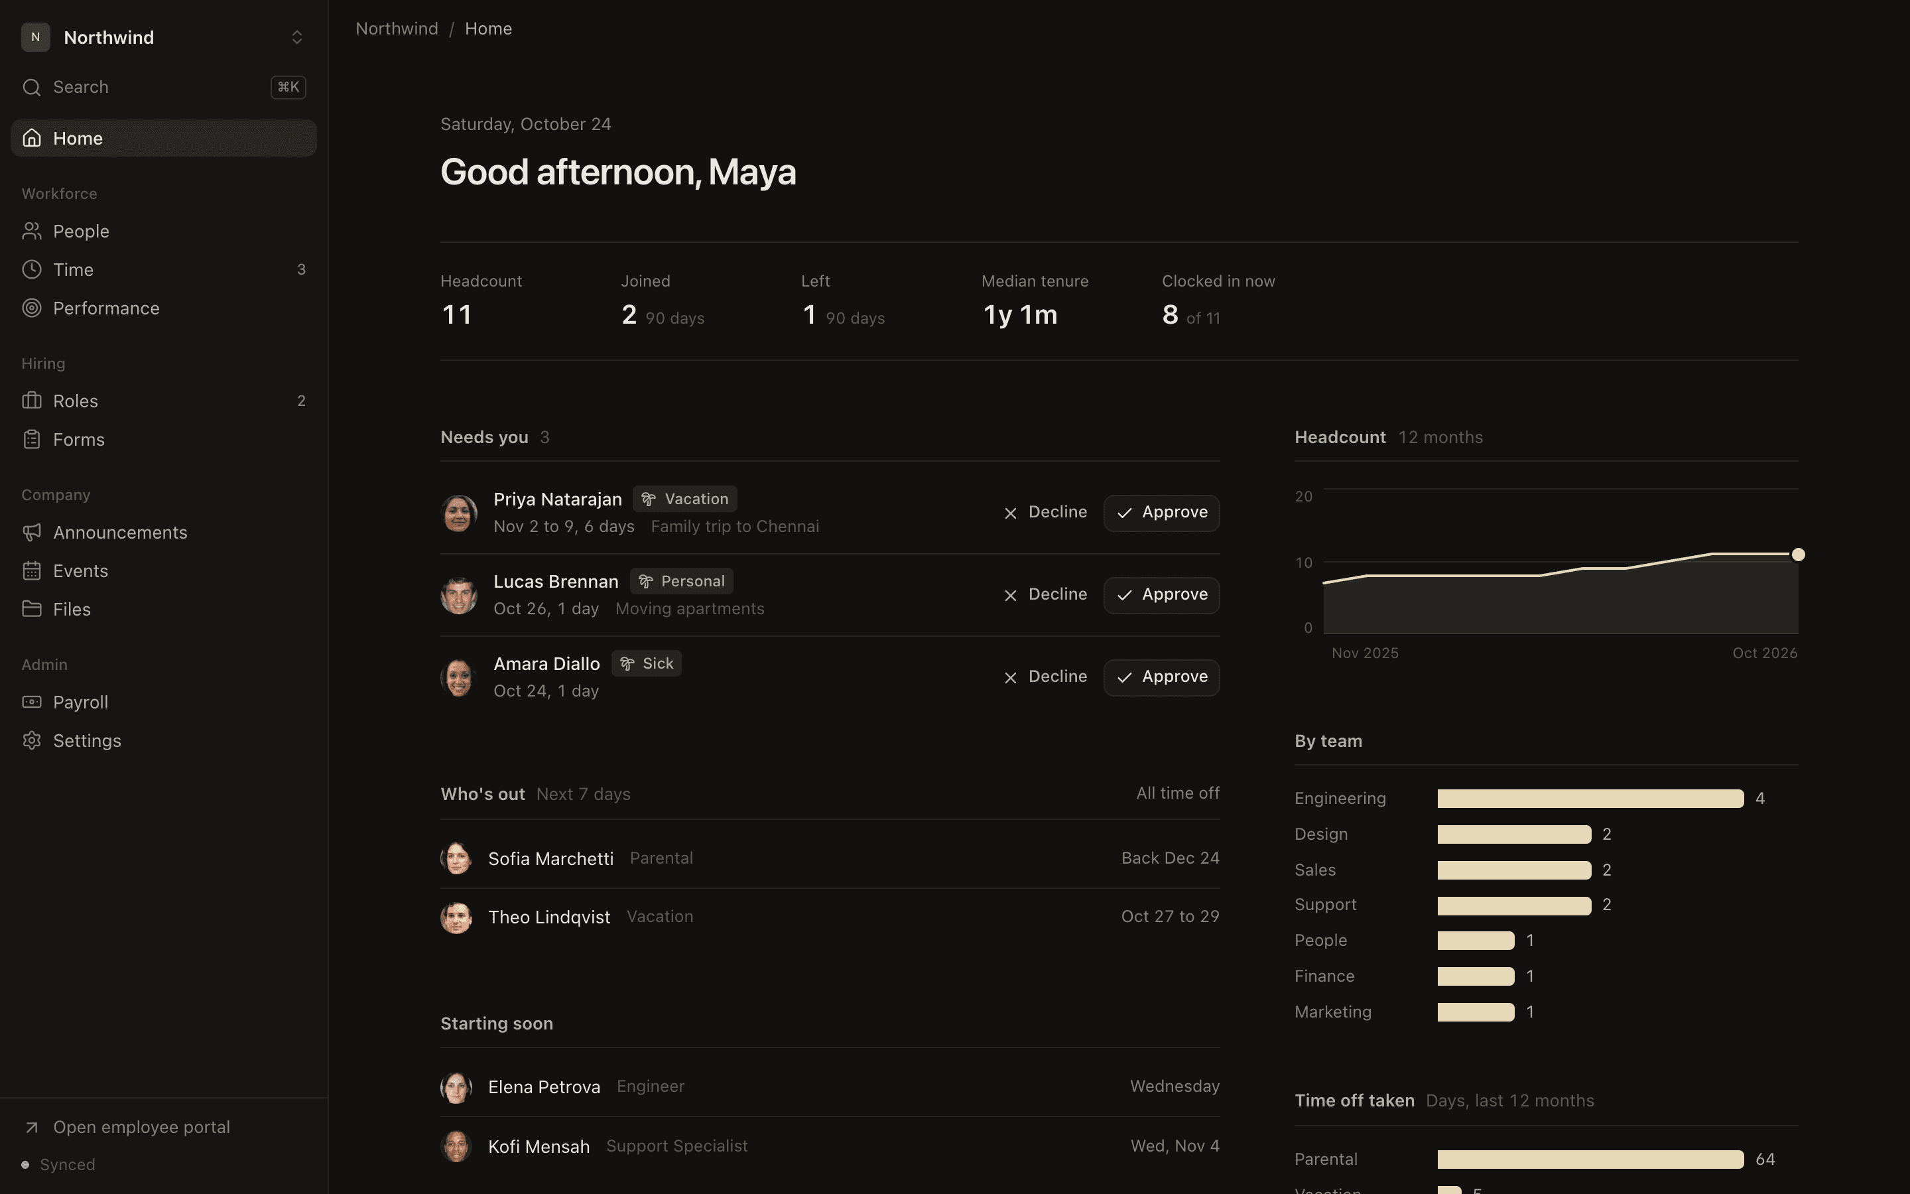Open Kofi Mensah in Starting soon

pos(830,1147)
